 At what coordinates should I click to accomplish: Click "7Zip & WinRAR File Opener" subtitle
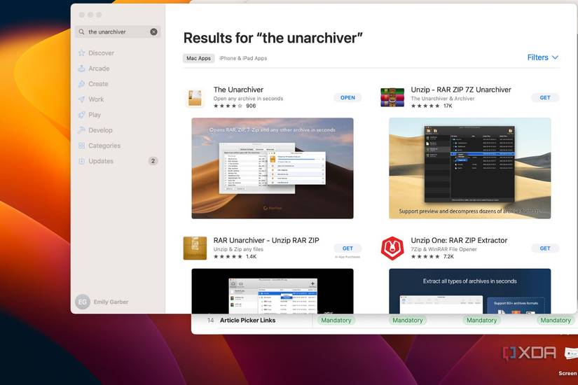[443, 249]
